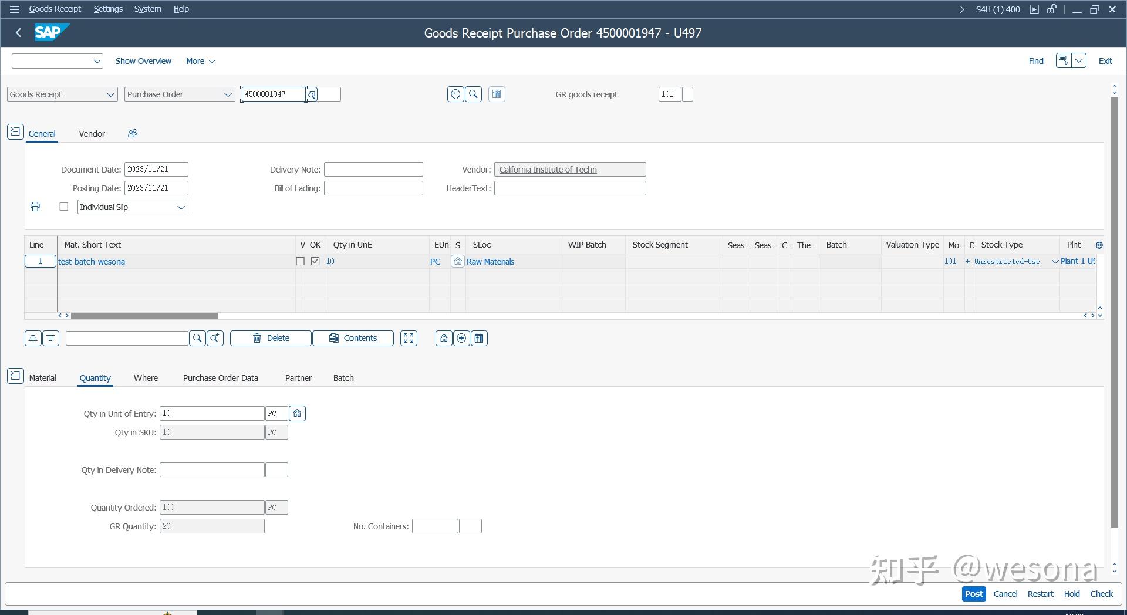1127x615 pixels.
Task: Switch to the Material item tab
Action: tap(43, 378)
